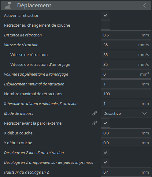Image resolution: width=152 pixels, height=177 pixels.
Task: Click the Déplacement header title
Action: [34, 6]
